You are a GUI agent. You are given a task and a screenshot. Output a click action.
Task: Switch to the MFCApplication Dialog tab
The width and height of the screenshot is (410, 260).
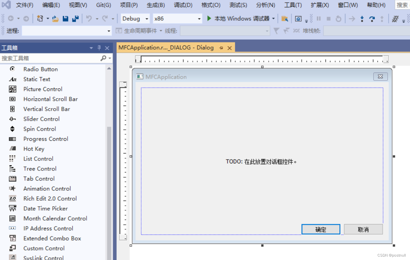click(166, 48)
